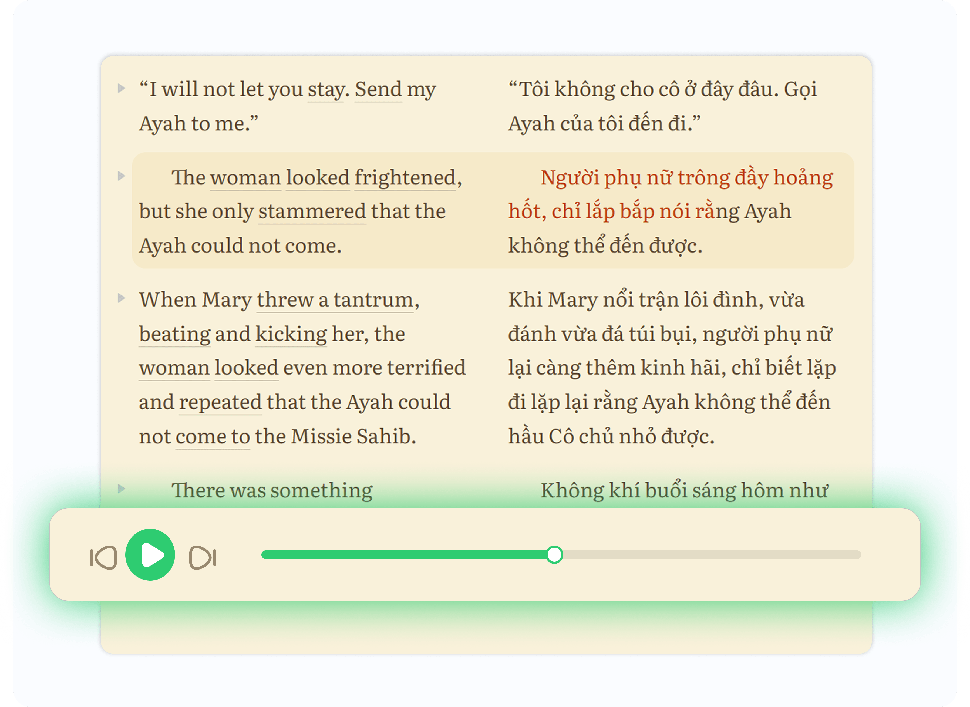970x707 pixels.
Task: Play paragraph starting "The woman looked frightened"
Action: tap(122, 176)
